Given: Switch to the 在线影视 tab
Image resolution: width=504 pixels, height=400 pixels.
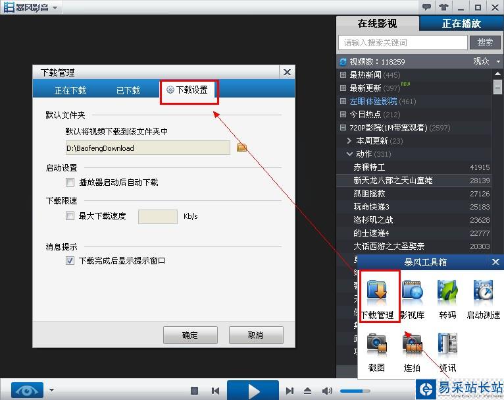Looking at the screenshot, I should tap(378, 24).
